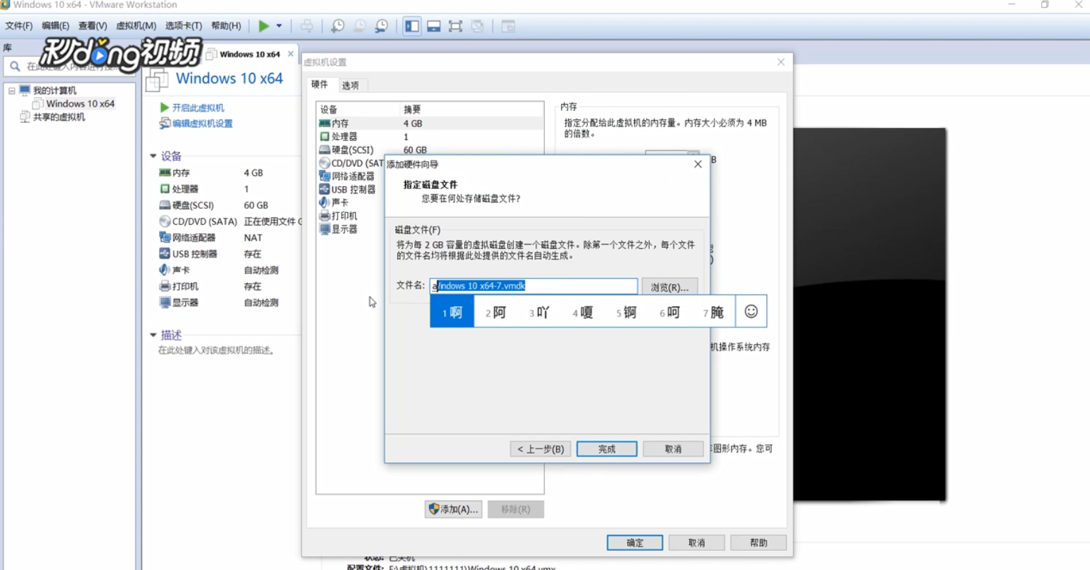Choose IME candidate 2 阿
Screen dimensions: 1090x570
(496, 312)
